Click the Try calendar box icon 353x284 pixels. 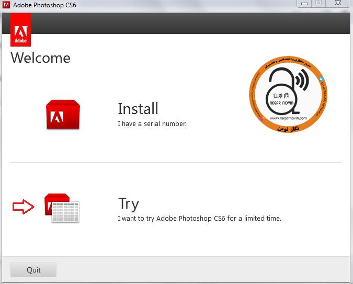click(62, 208)
